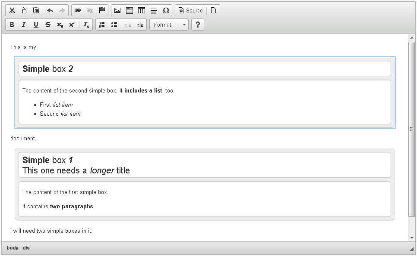Click the Decrease Indent icon
Viewport: 417px width, 256px height.
pos(128,25)
